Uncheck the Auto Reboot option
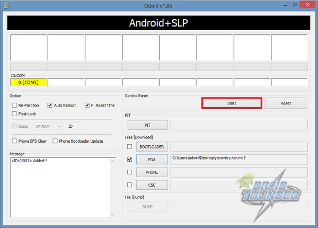This screenshot has width=318, height=228. pos(50,106)
